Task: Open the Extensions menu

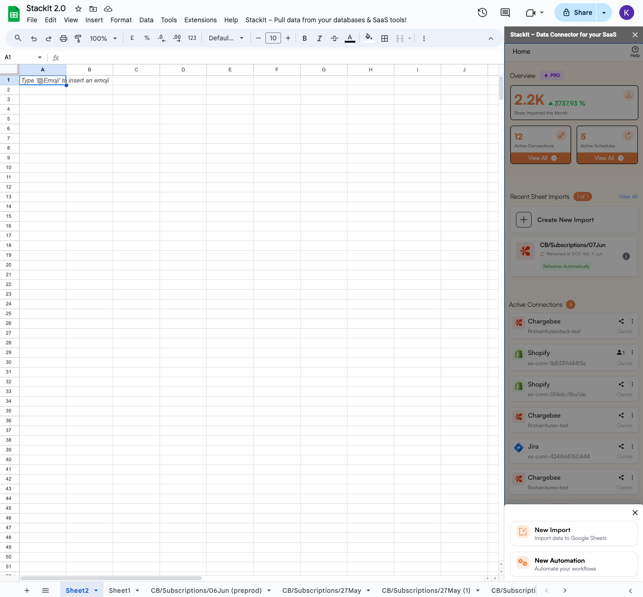Action: point(200,20)
